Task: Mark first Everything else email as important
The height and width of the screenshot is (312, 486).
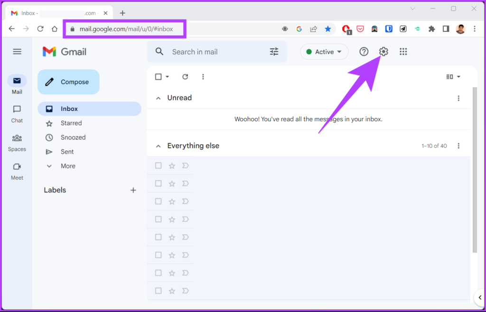Action: pyautogui.click(x=186, y=165)
